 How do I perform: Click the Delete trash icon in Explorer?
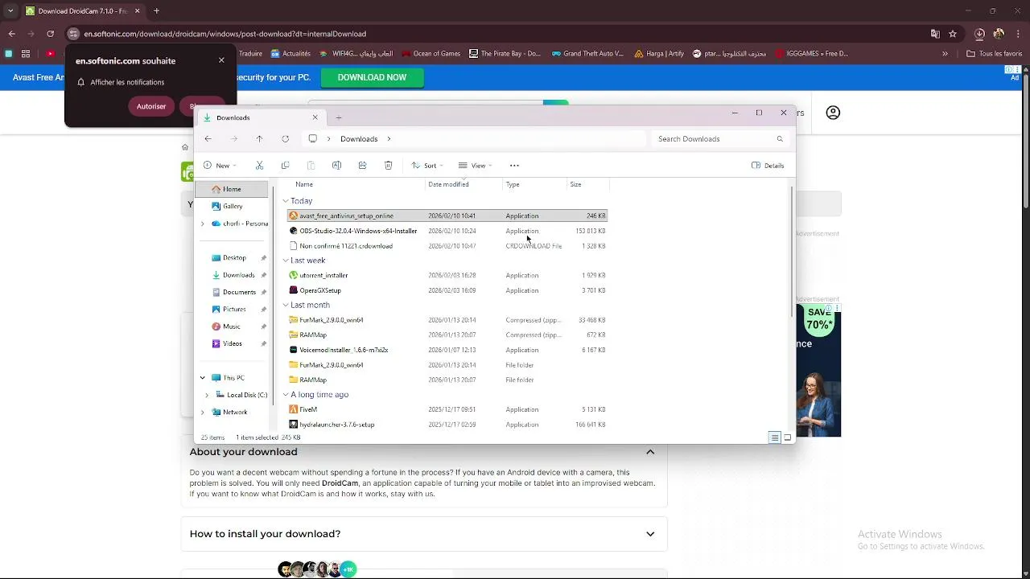[388, 166]
